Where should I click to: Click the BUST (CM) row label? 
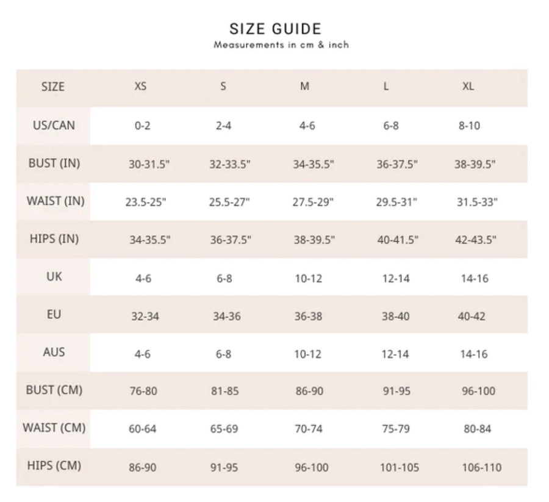coord(54,390)
